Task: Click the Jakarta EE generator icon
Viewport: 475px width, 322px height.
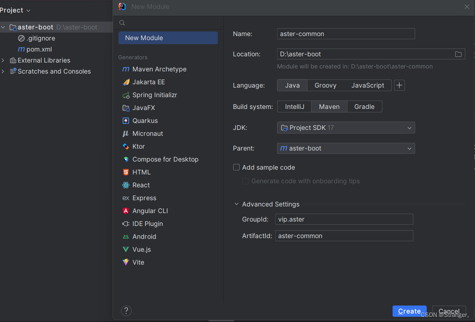Action: click(x=126, y=82)
